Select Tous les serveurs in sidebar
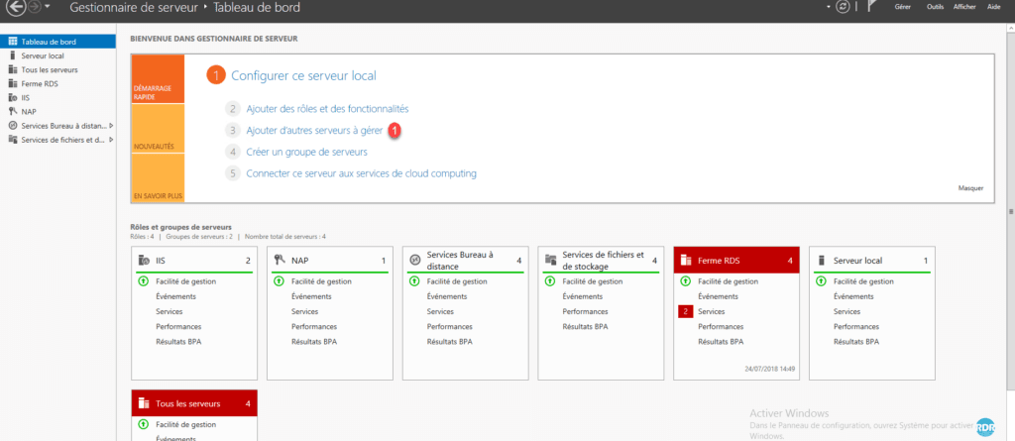The image size is (1015, 441). tap(50, 70)
